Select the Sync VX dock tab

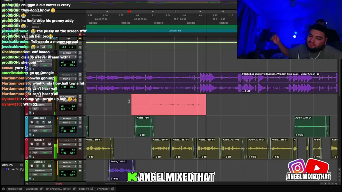[84, 189]
